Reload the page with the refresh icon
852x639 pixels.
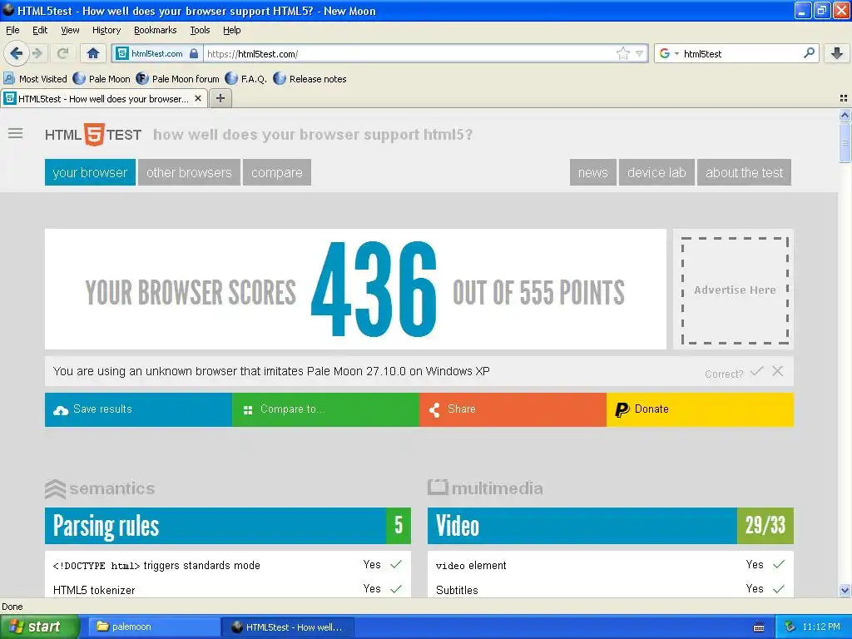click(x=62, y=53)
